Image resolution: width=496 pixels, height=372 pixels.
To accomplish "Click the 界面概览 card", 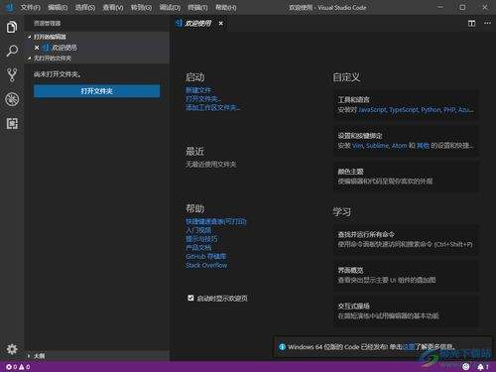I will click(406, 275).
